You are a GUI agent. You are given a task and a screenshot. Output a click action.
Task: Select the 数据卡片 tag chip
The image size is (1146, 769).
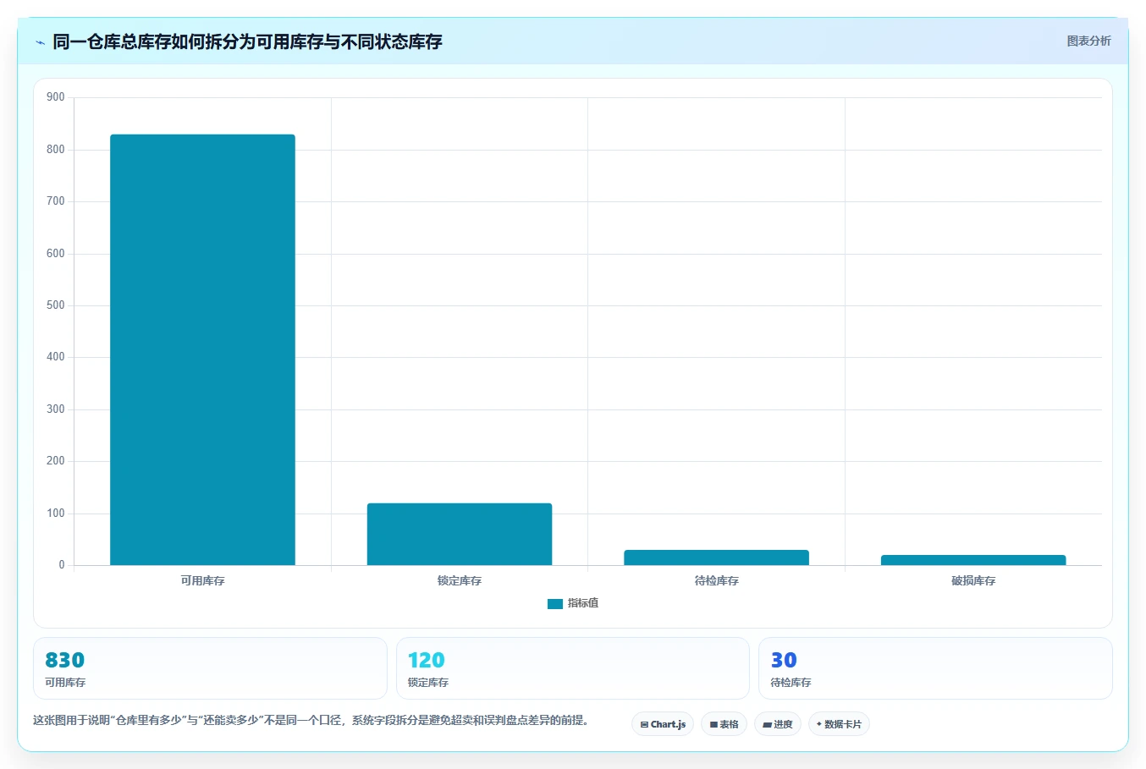coord(839,724)
